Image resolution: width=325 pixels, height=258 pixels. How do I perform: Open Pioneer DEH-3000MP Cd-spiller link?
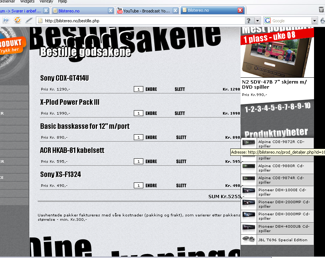point(284,216)
